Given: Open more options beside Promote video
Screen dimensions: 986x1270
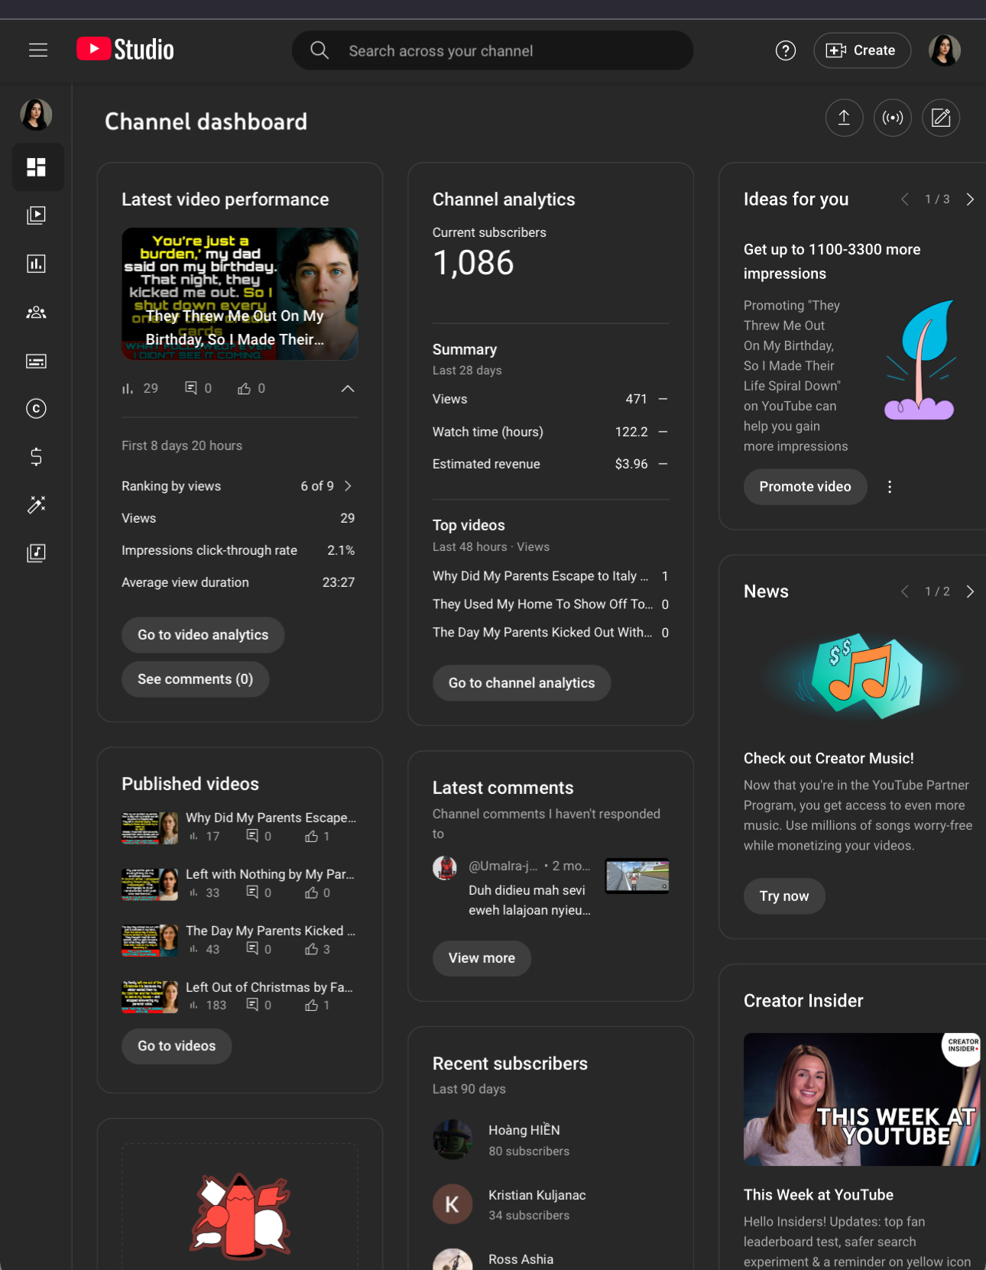Looking at the screenshot, I should pyautogui.click(x=890, y=487).
